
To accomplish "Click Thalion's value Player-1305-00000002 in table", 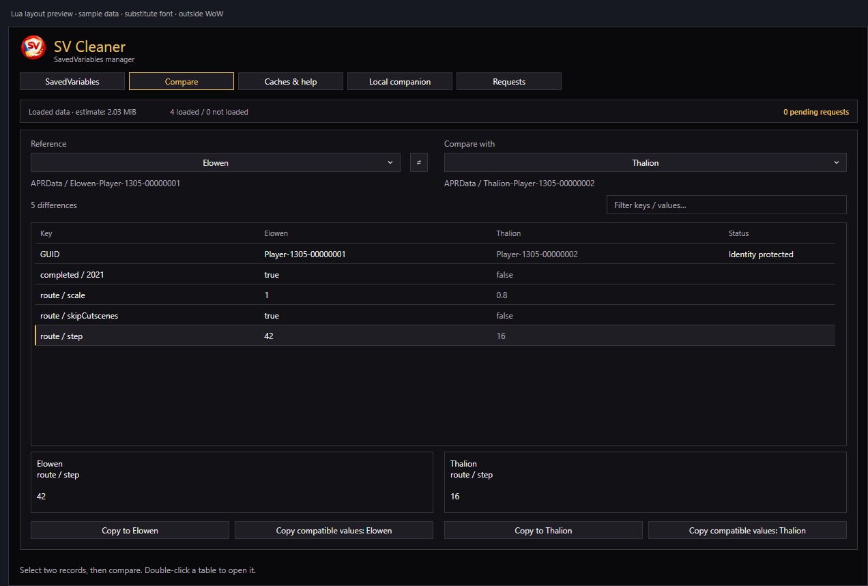I will (537, 254).
